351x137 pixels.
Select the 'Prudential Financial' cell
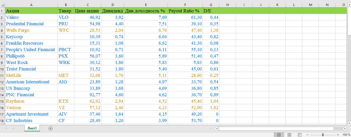31,24
